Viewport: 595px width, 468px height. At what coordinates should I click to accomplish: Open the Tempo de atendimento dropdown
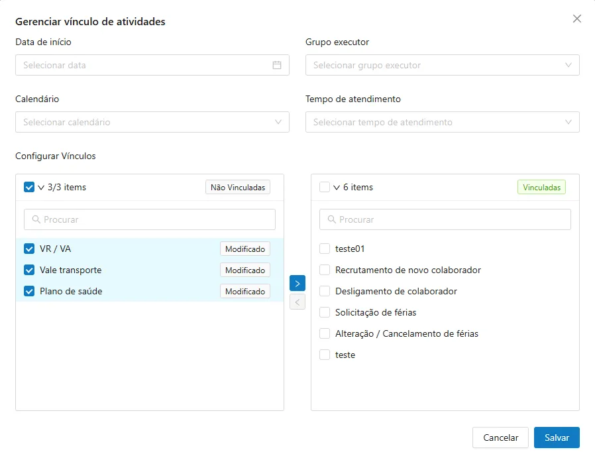tap(442, 122)
